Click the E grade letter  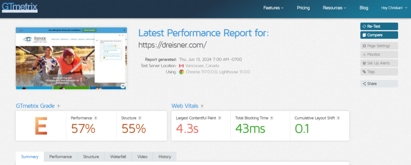click(41, 126)
